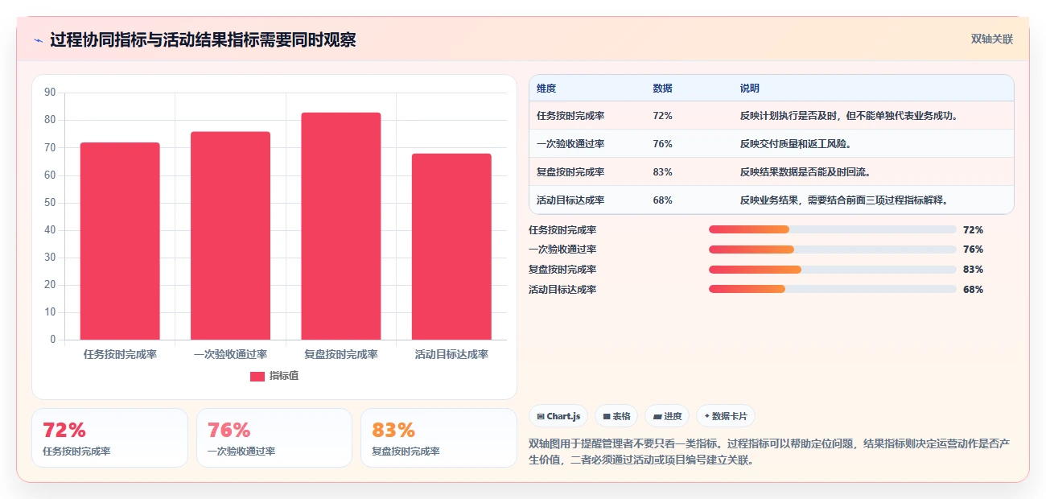Screen dimensions: 1046x499
Task: Click the 进度 chip
Action: tap(667, 416)
